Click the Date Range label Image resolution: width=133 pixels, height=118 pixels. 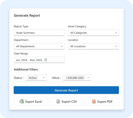point(21,54)
